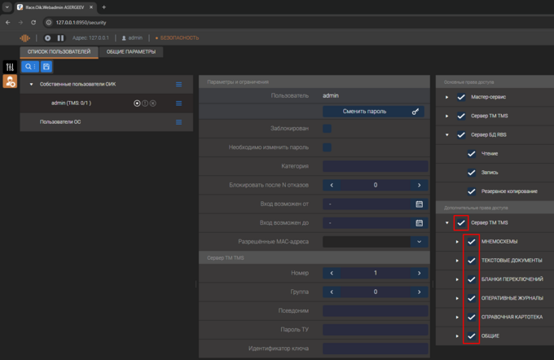554x360 pixels.
Task: Toggle the Заблокирован checkbox
Action: pos(328,129)
